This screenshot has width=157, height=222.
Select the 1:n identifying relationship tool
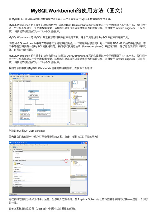point(11,109)
